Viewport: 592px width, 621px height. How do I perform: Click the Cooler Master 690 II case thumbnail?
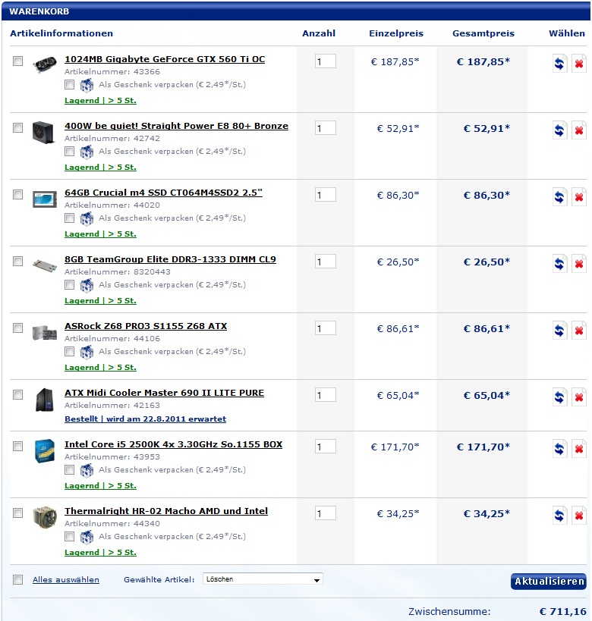tap(45, 400)
